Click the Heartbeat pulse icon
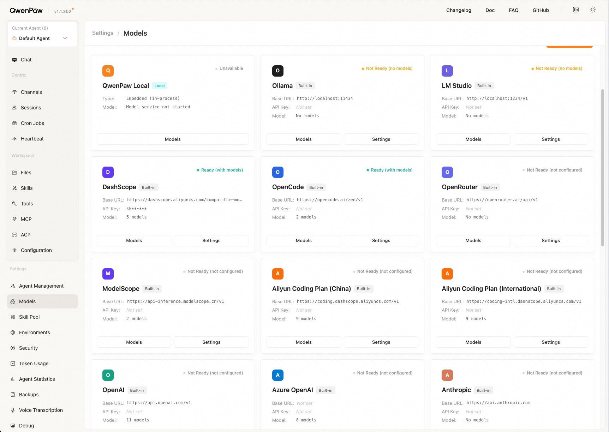Image resolution: width=609 pixels, height=432 pixels. click(14, 139)
